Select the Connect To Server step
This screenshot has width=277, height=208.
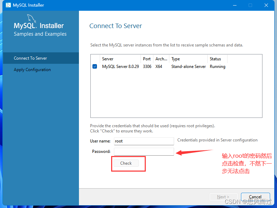[41, 58]
